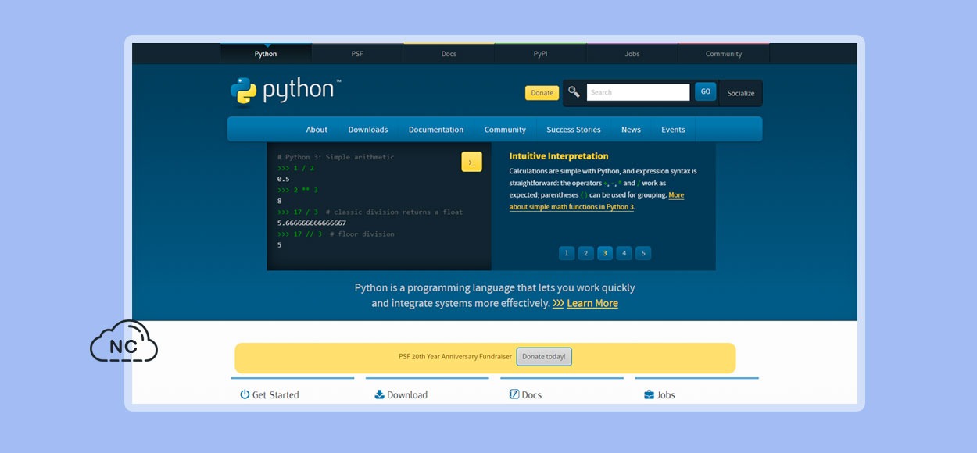Go to slide 2 of the carousel
Viewport: 977px width, 453px height.
point(585,253)
